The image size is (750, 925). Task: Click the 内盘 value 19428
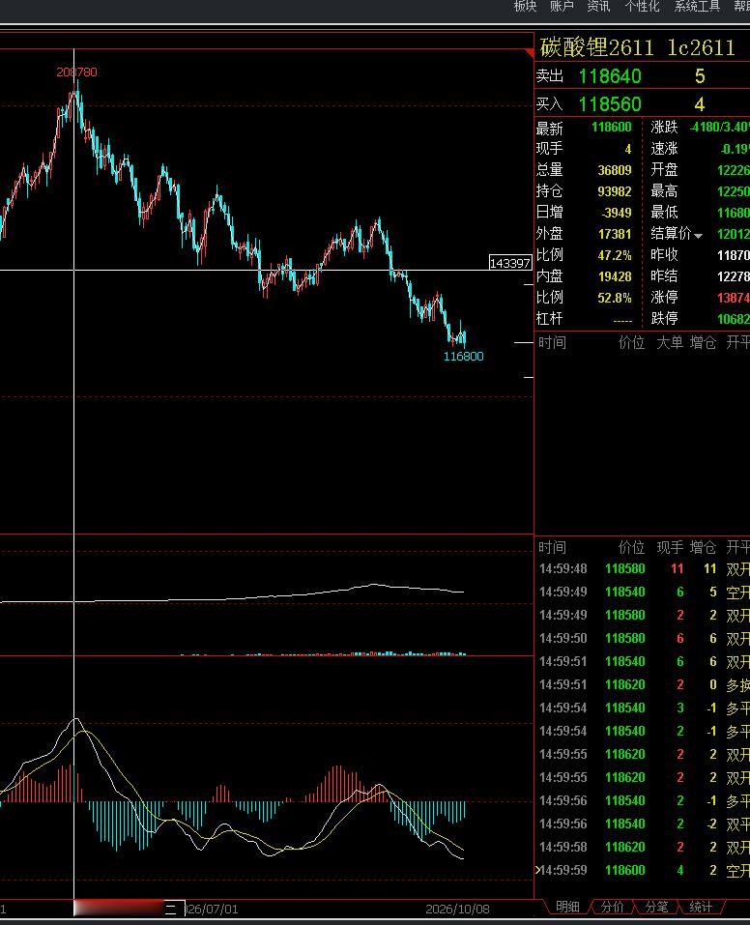615,276
